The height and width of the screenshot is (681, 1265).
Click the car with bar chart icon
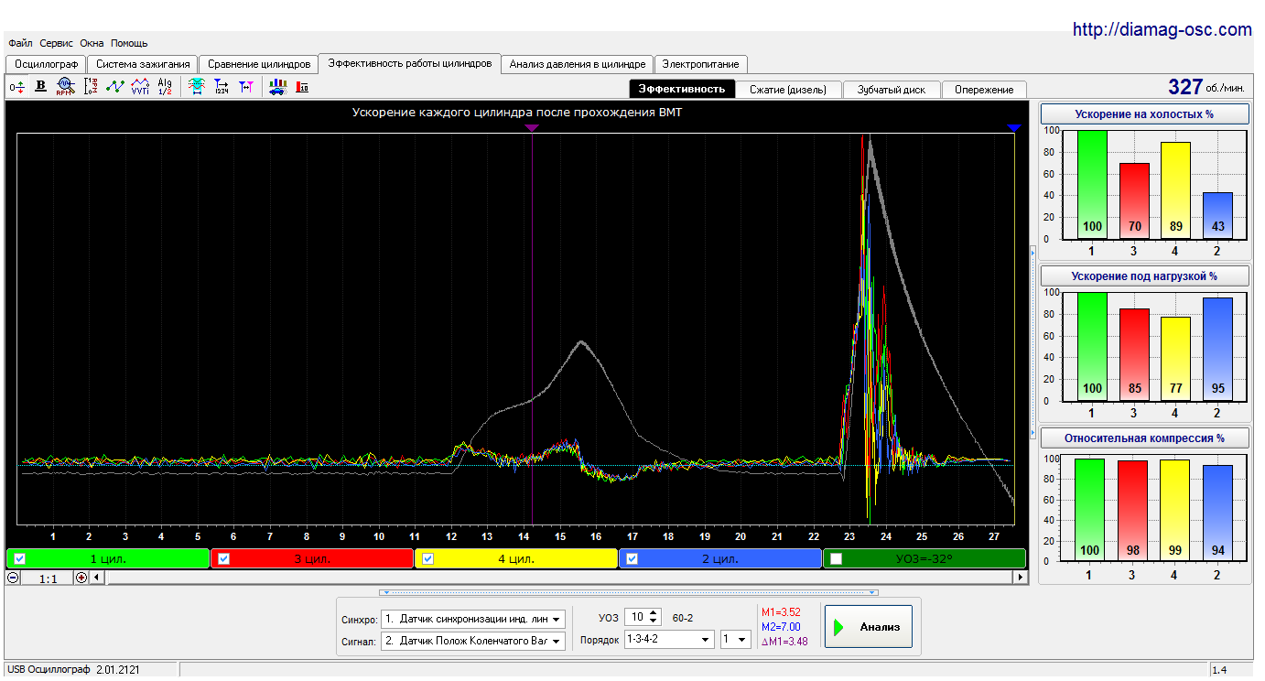pyautogui.click(x=277, y=87)
